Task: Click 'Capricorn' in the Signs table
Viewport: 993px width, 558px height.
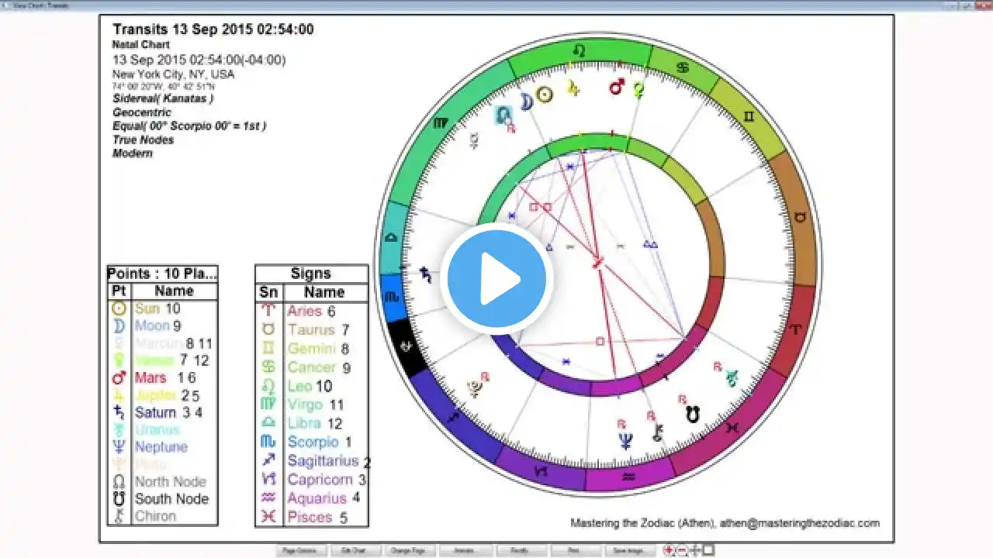Action: [x=320, y=480]
